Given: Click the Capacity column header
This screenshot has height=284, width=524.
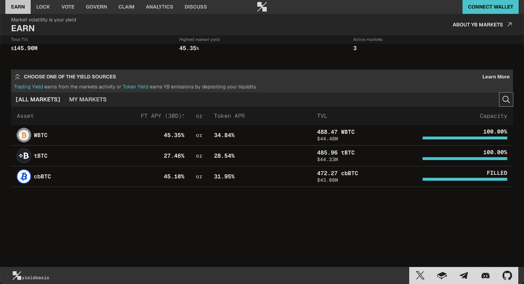Looking at the screenshot, I should point(493,116).
